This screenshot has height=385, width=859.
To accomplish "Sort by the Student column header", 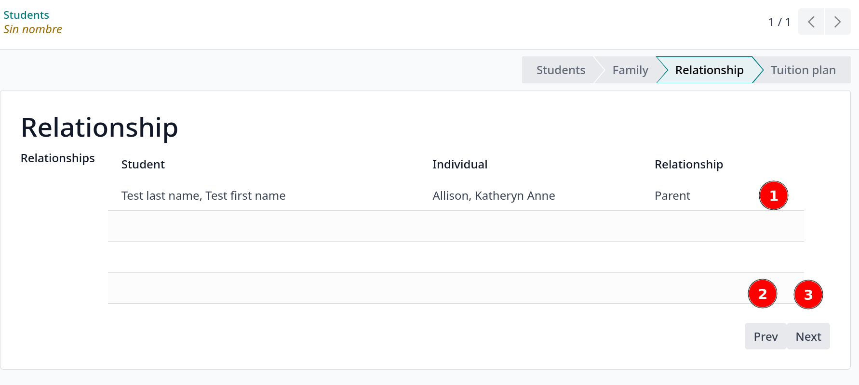I will point(143,165).
